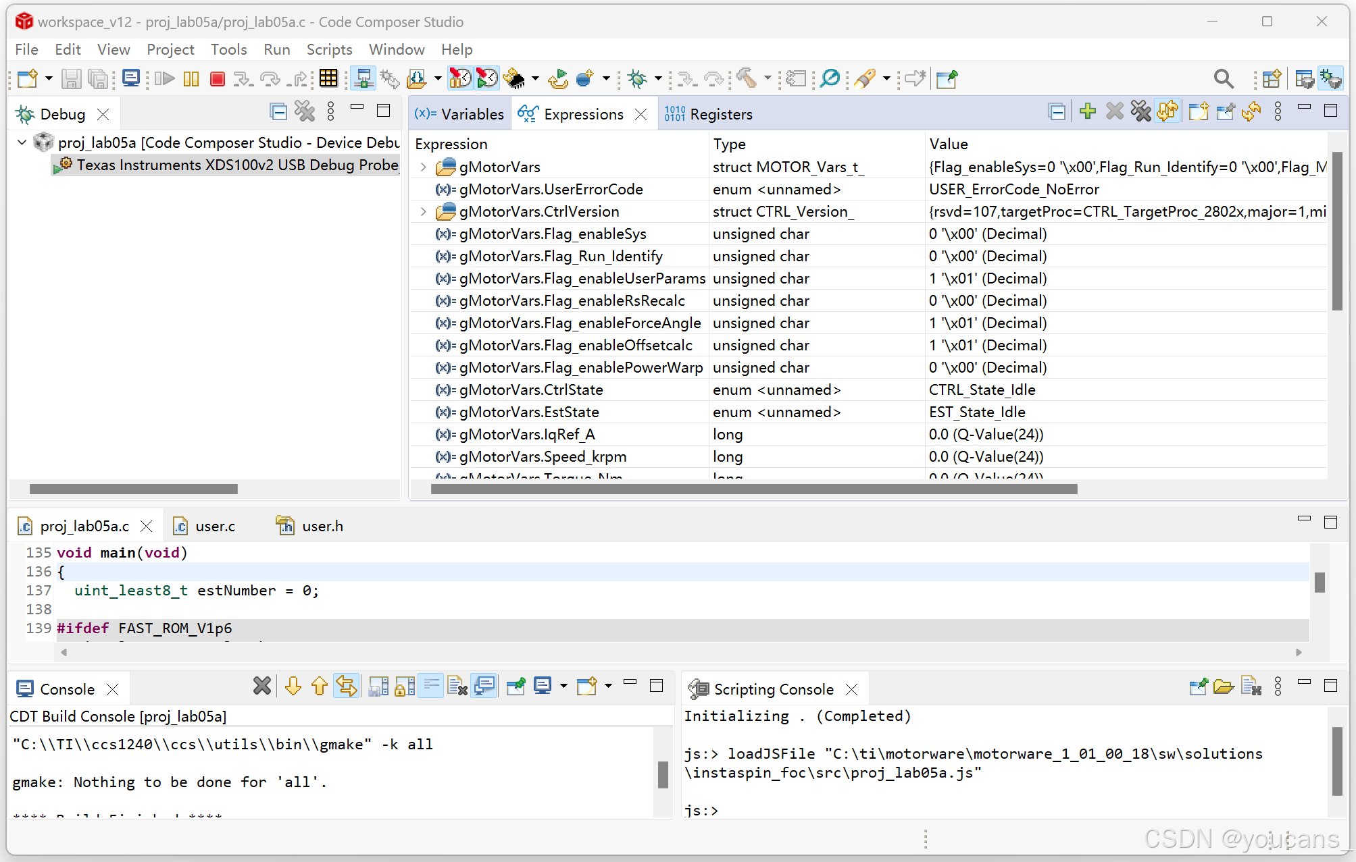Screen dimensions: 1356x862
Task: Open Quick Access magnifier at toolbar right
Action: coord(1224,79)
